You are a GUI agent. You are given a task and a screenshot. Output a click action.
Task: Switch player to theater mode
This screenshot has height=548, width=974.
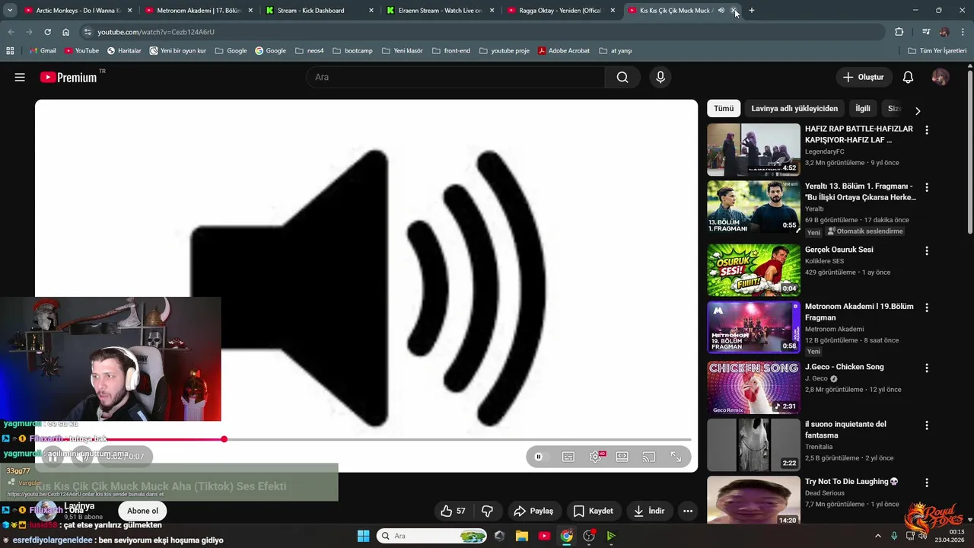(622, 457)
